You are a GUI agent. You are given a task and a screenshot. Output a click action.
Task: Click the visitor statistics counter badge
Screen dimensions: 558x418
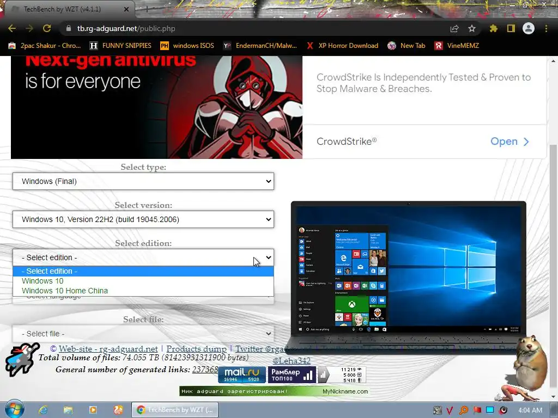[342, 374]
